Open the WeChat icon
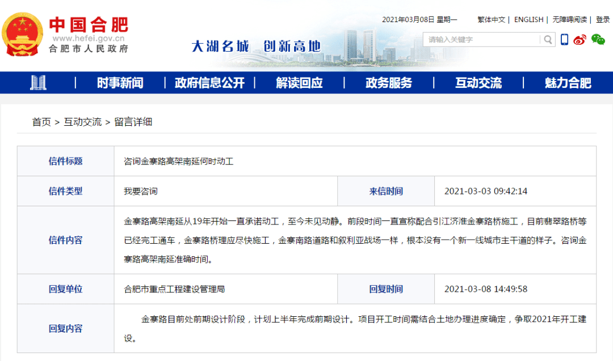613x361 pixels. click(x=598, y=40)
